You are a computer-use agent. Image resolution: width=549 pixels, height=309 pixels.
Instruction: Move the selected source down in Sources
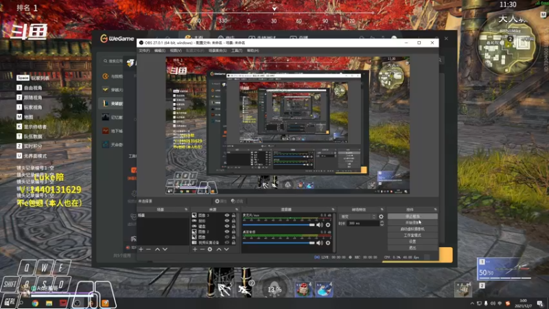click(x=226, y=249)
